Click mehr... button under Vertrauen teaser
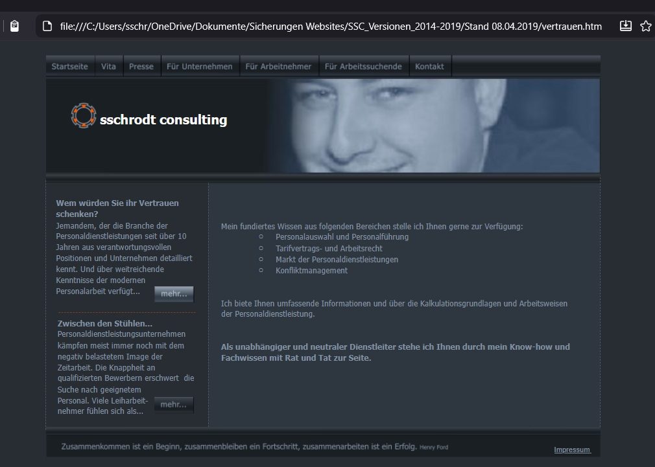655x467 pixels. (174, 294)
